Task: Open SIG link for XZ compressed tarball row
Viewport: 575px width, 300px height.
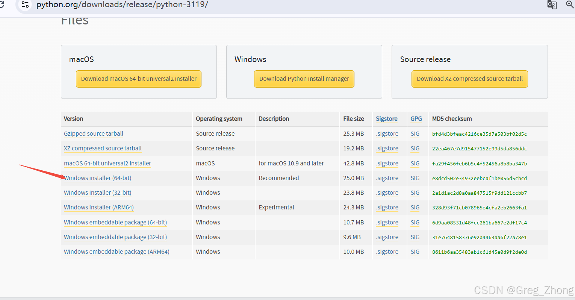Action: (415, 148)
